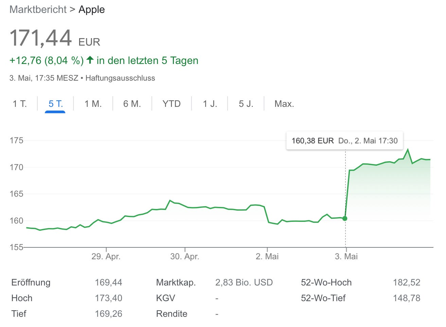This screenshot has height=327, width=446.
Task: Click the Tief label
Action: pyautogui.click(x=19, y=314)
